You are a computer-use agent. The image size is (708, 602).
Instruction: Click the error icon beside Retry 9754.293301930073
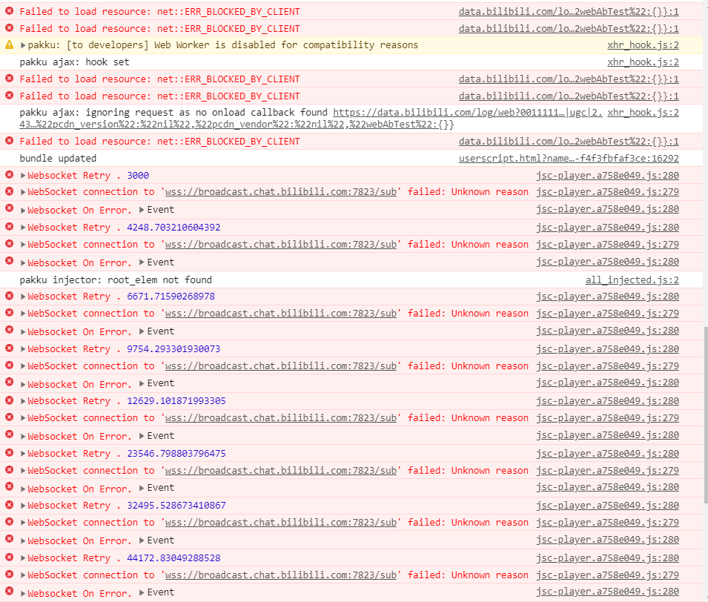coord(9,348)
